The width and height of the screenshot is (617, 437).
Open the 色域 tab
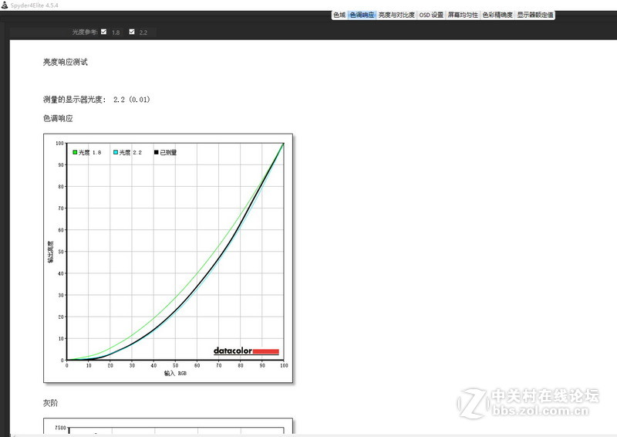coord(339,15)
